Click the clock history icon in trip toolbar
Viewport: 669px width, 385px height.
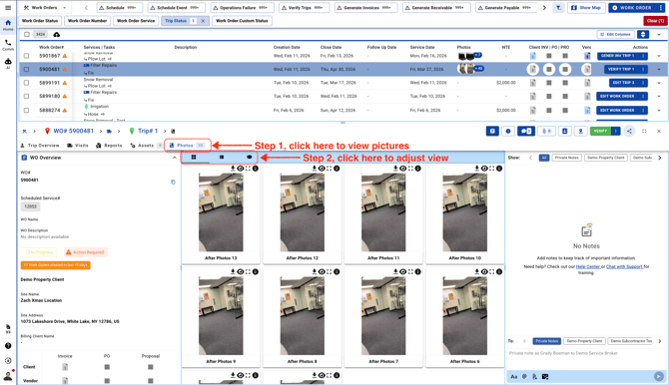(508, 131)
